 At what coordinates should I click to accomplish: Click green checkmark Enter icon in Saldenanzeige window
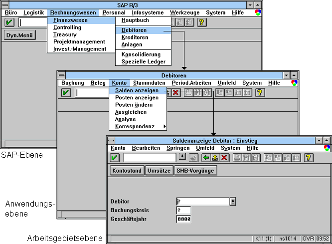click(115, 158)
